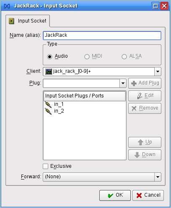
Task: Click the pencil icon on the Edit button
Action: [x=140, y=96]
